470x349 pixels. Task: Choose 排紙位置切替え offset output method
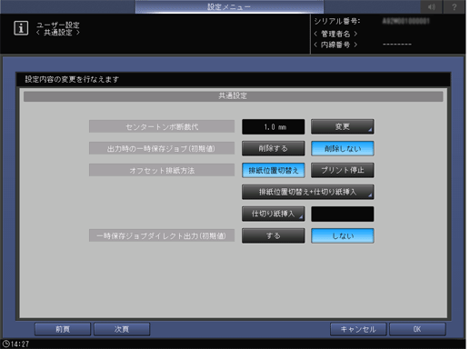tap(273, 170)
